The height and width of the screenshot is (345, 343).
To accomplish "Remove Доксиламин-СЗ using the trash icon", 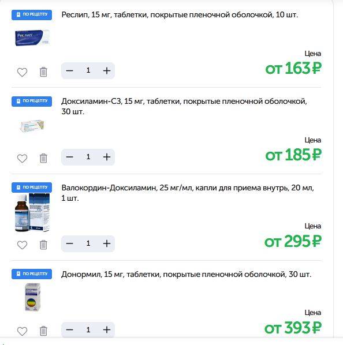I will (43, 158).
